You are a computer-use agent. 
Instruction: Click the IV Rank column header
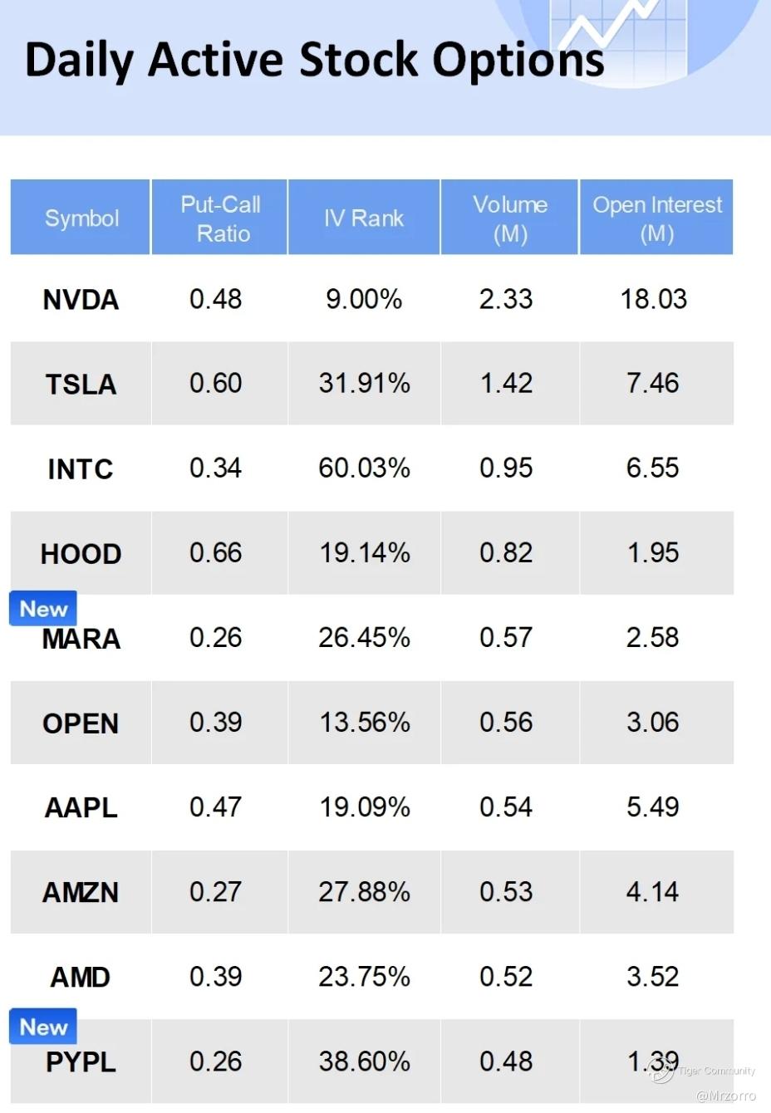(364, 218)
